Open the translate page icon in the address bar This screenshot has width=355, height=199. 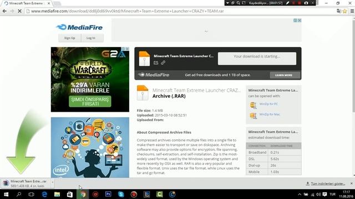point(339,11)
